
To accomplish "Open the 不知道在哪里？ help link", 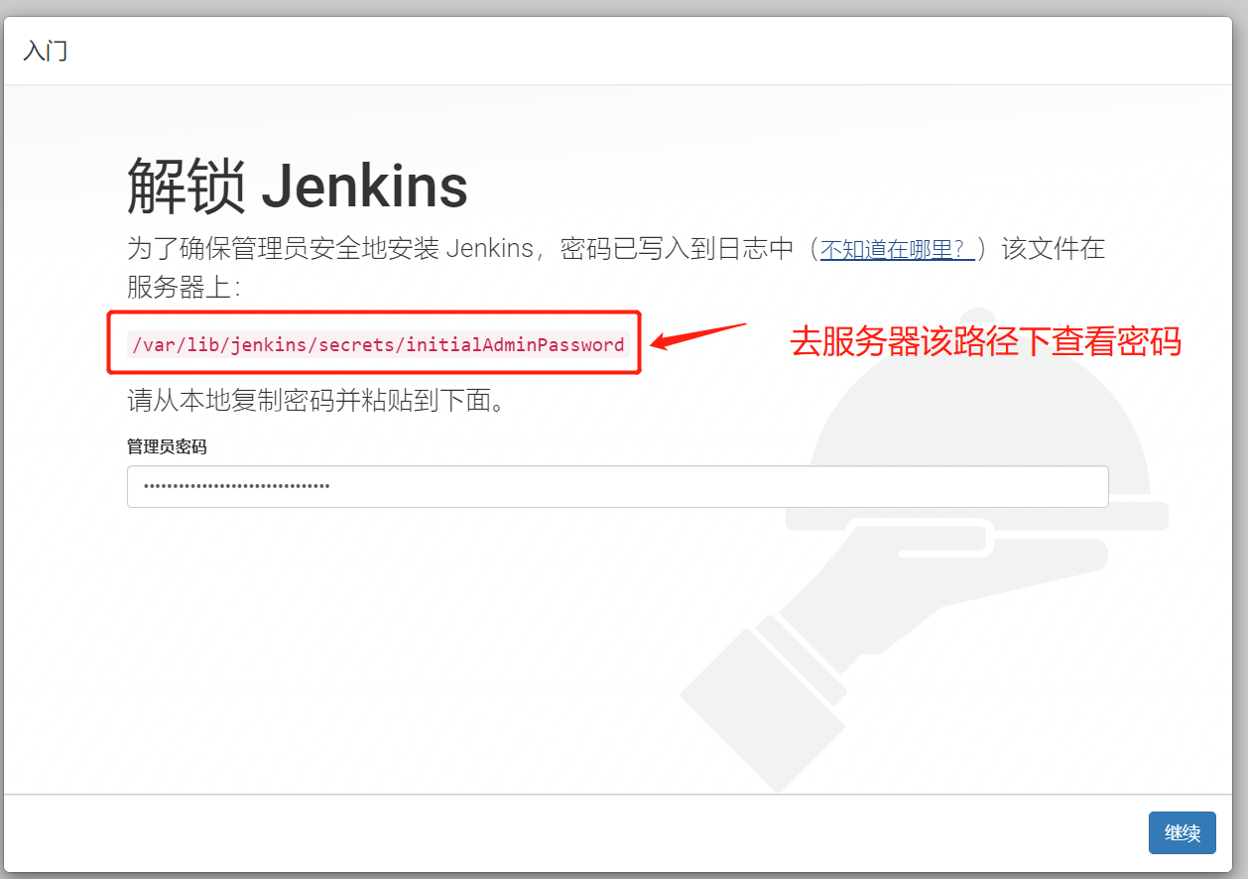I will 897,249.
